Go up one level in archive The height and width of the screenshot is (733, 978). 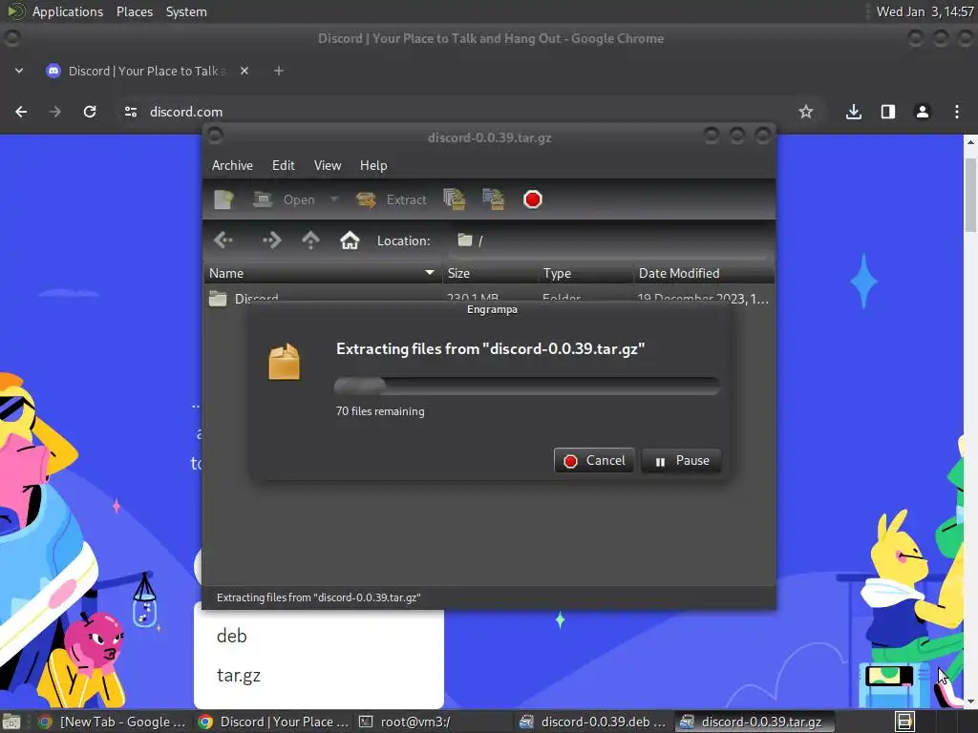(x=310, y=241)
